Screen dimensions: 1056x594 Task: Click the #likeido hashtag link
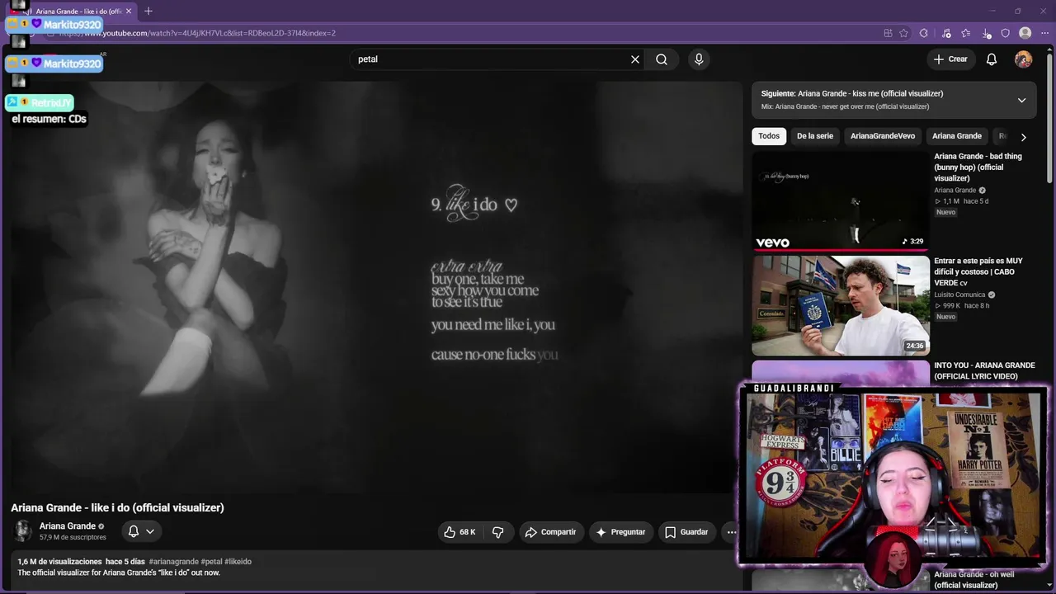238,562
